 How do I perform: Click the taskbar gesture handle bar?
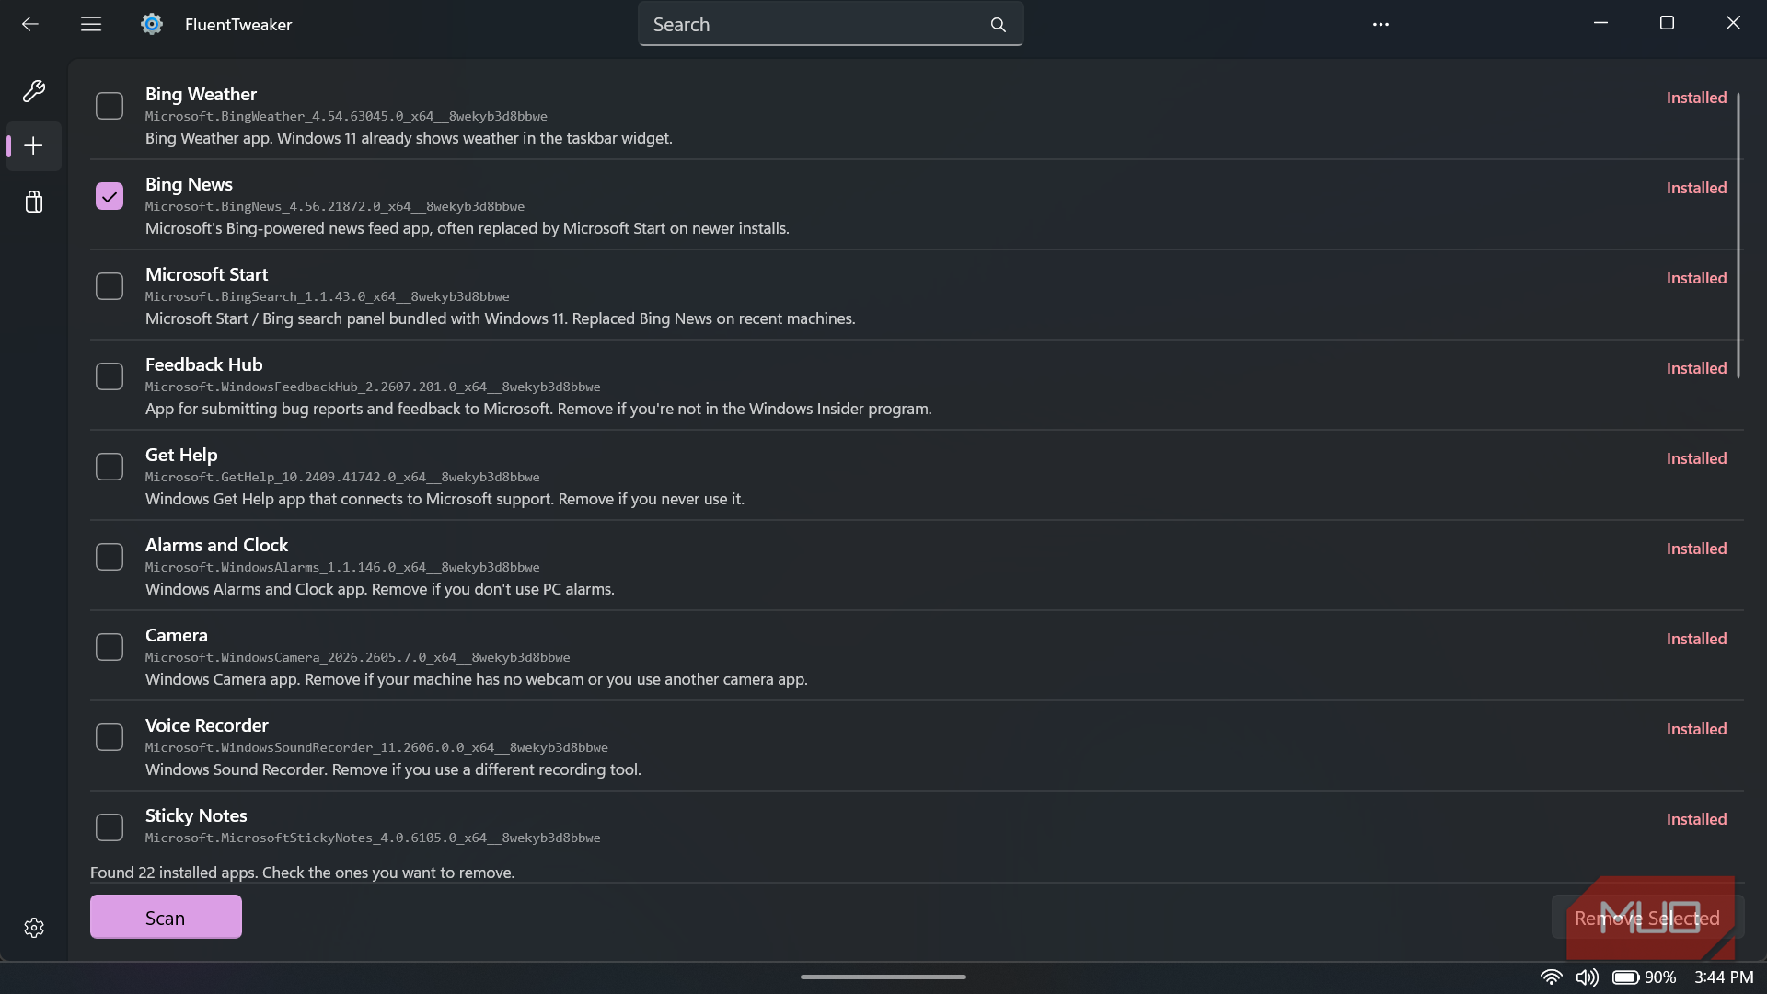[883, 977]
